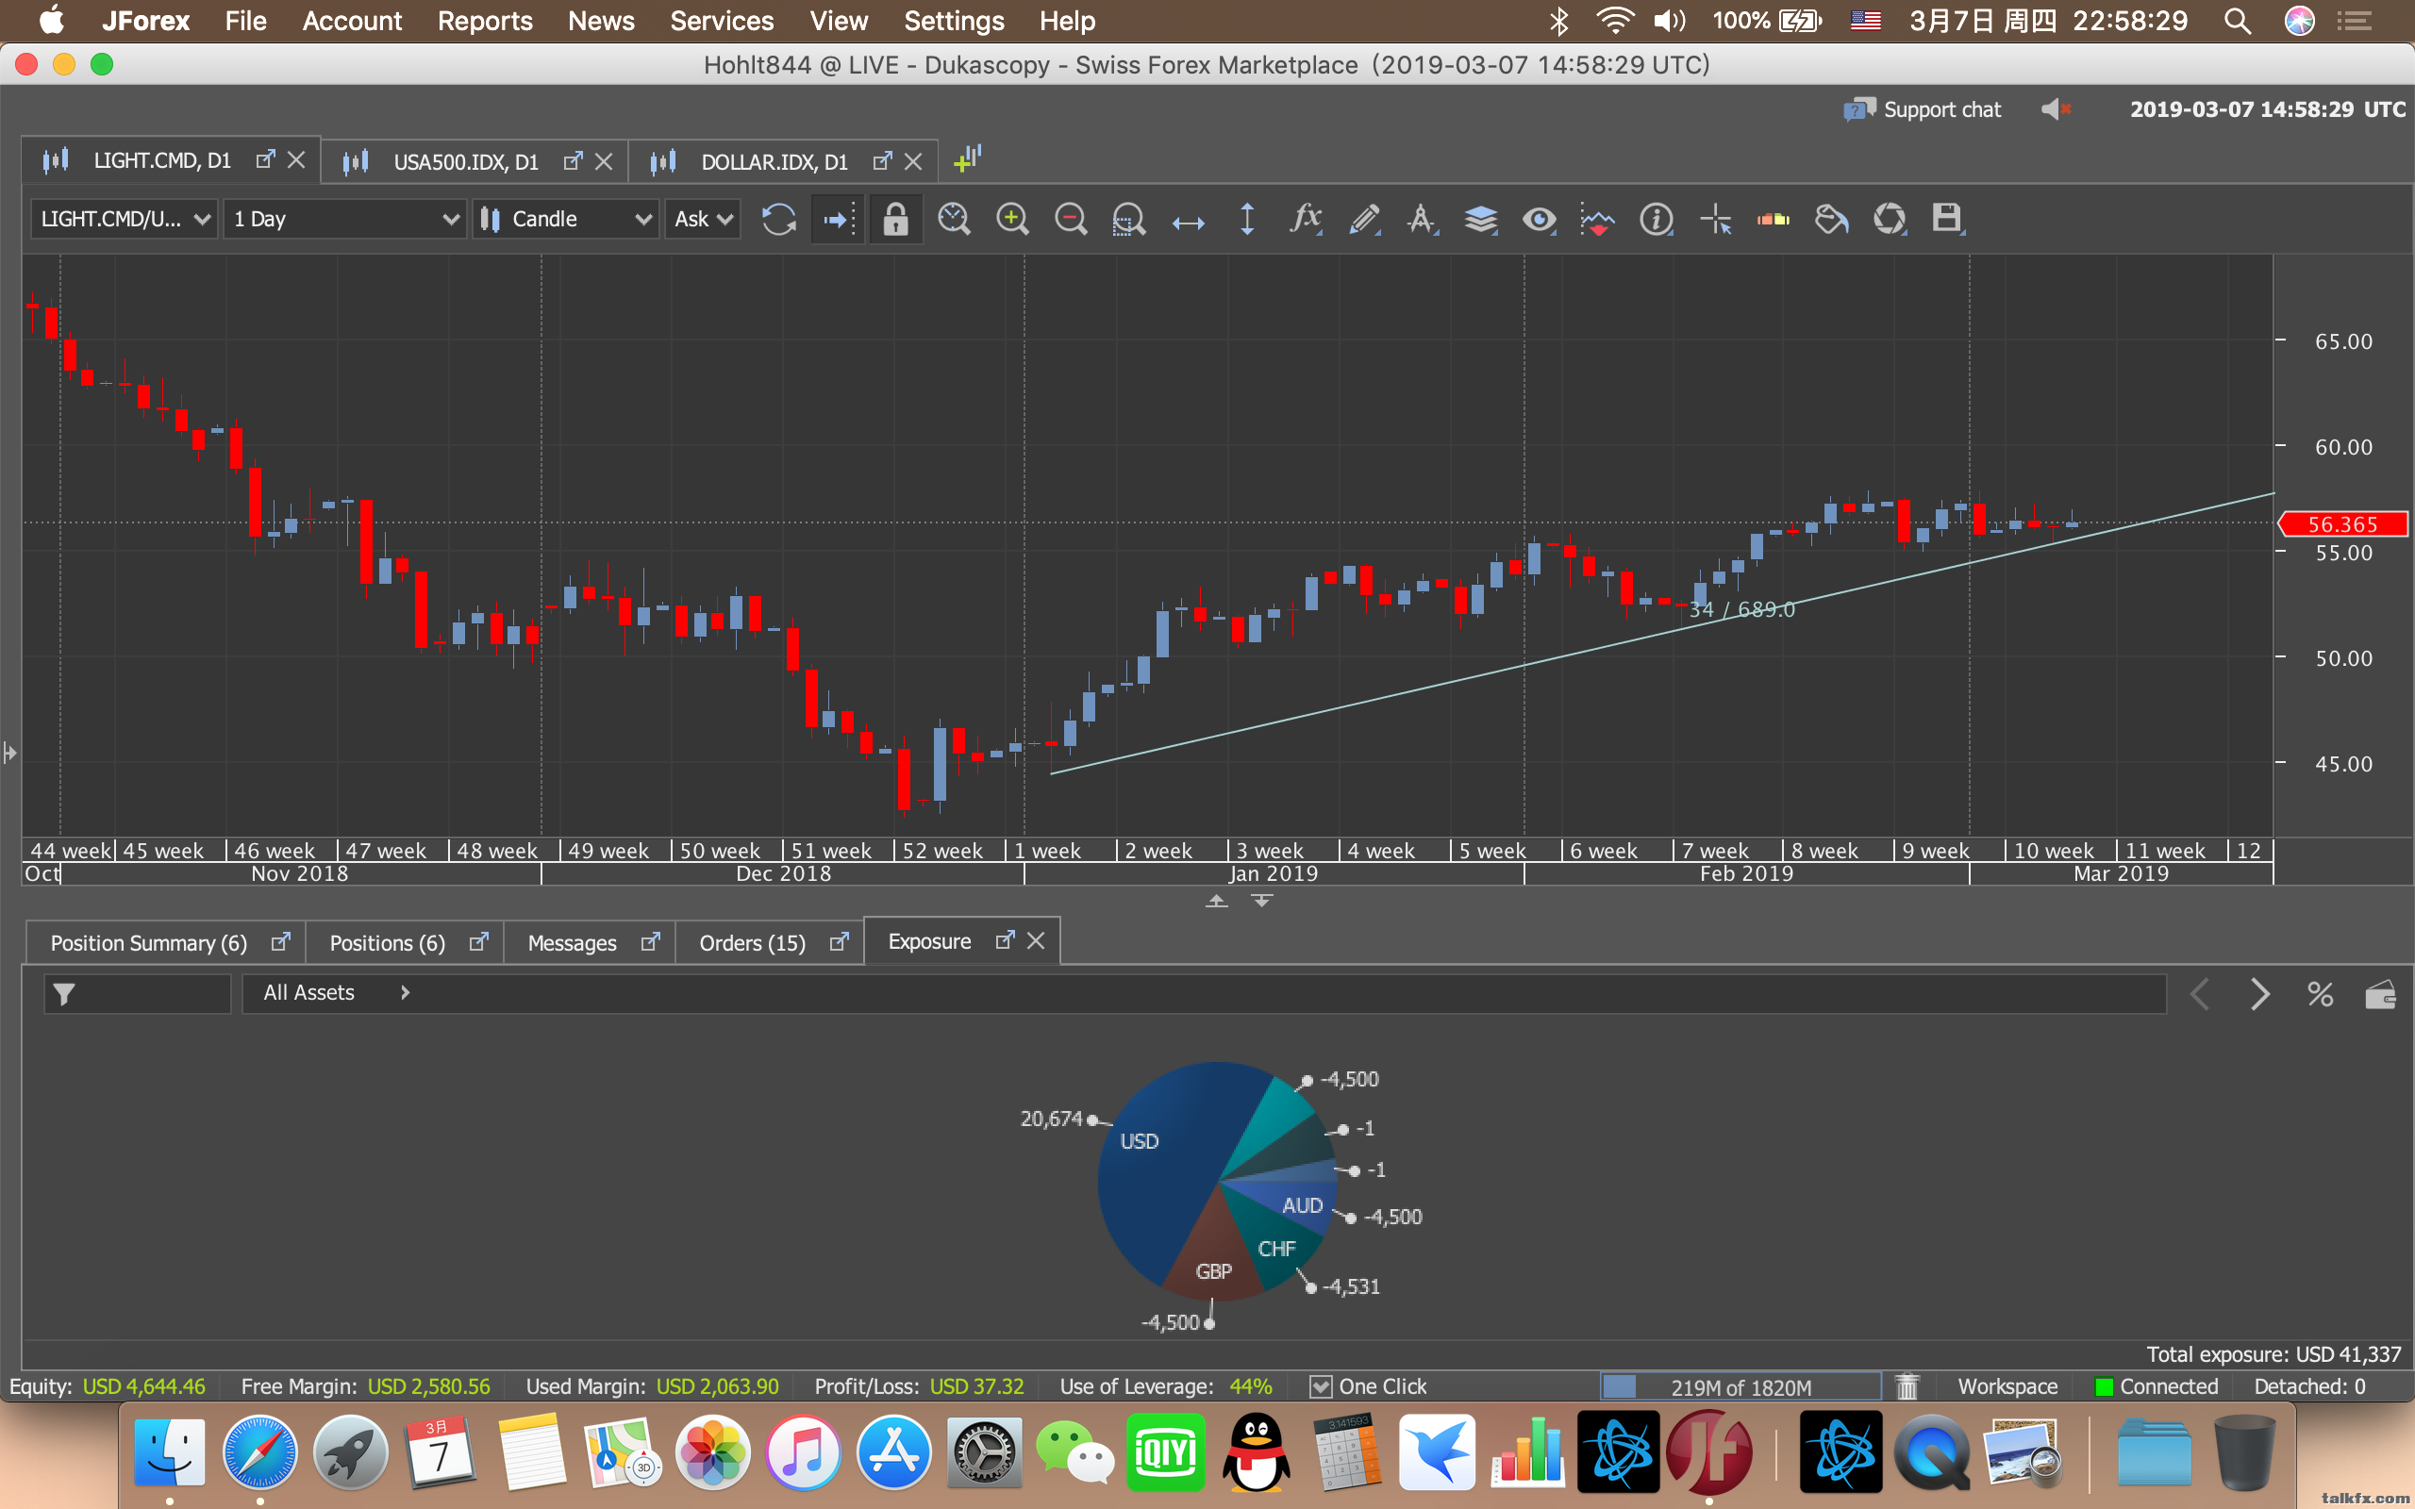
Task: Close the Exposure tab
Action: coord(1036,940)
